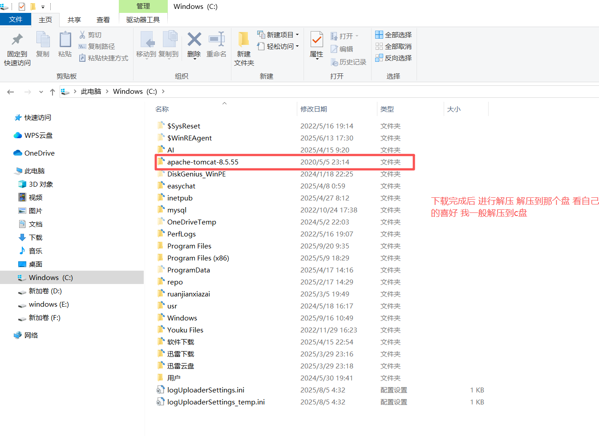599x436 pixels.
Task: Open 下载 downloads folder in sidebar
Action: pyautogui.click(x=31, y=237)
